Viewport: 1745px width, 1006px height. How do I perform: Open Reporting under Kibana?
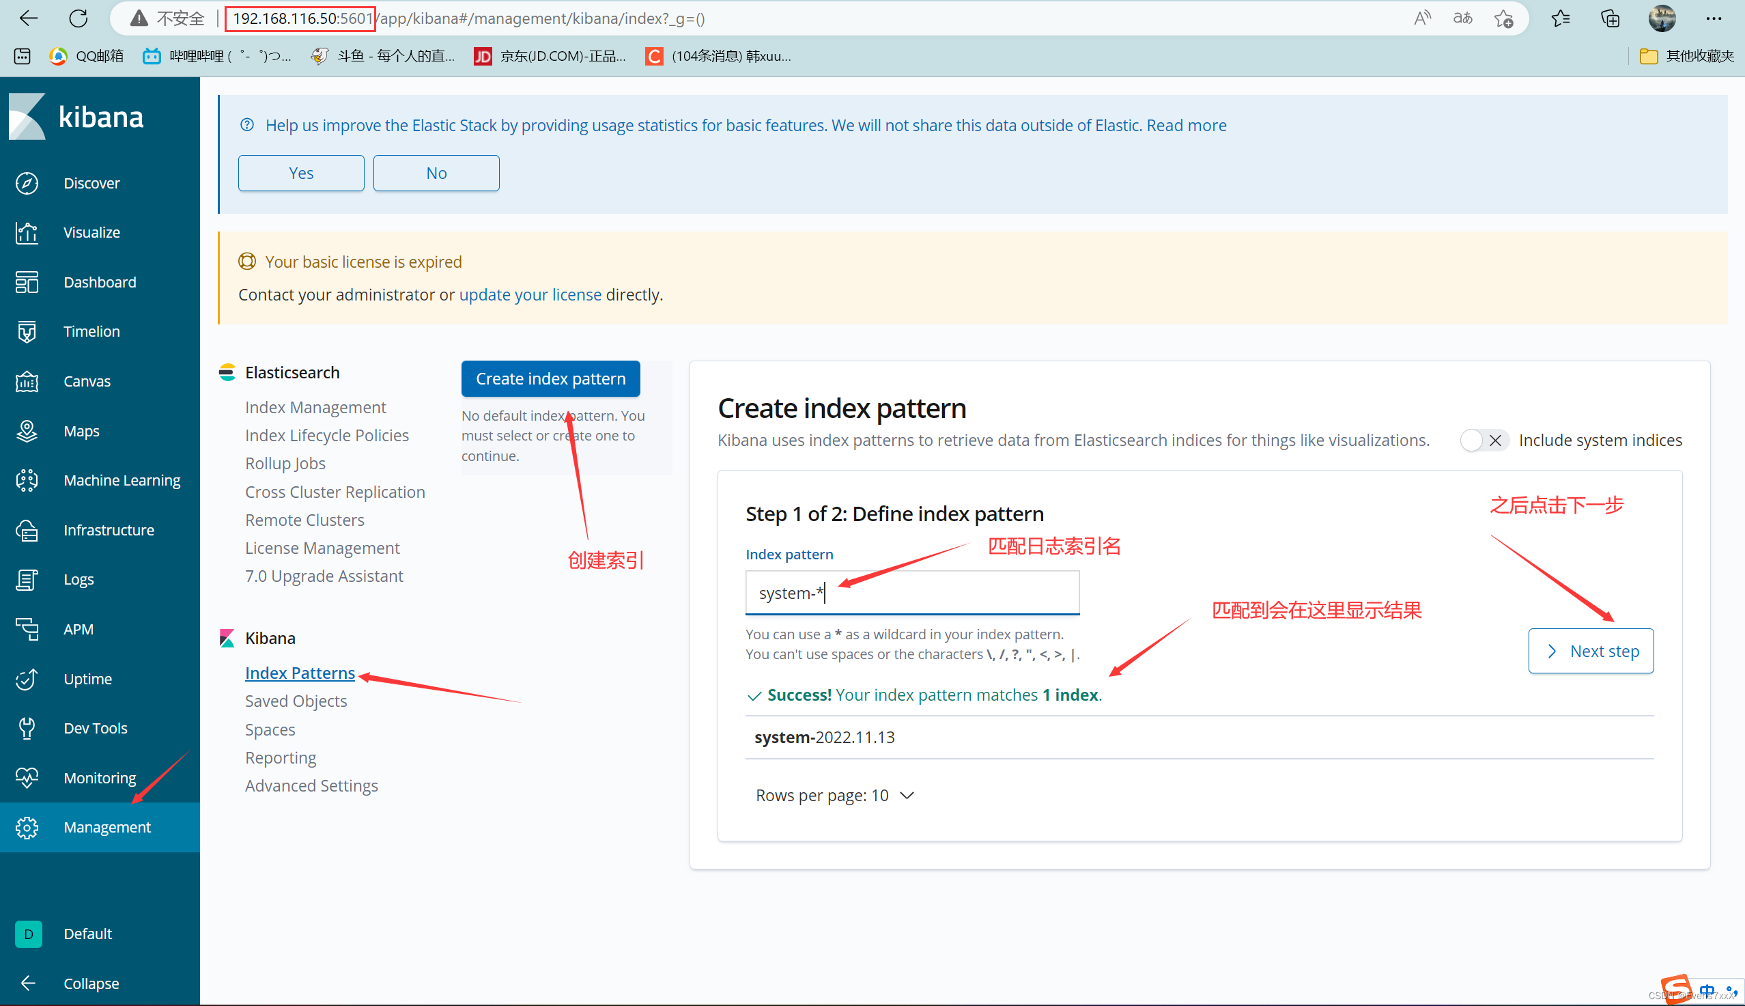tap(281, 758)
